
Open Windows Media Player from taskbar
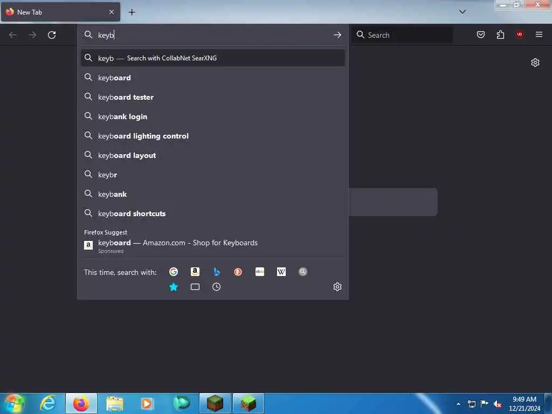coord(147,404)
